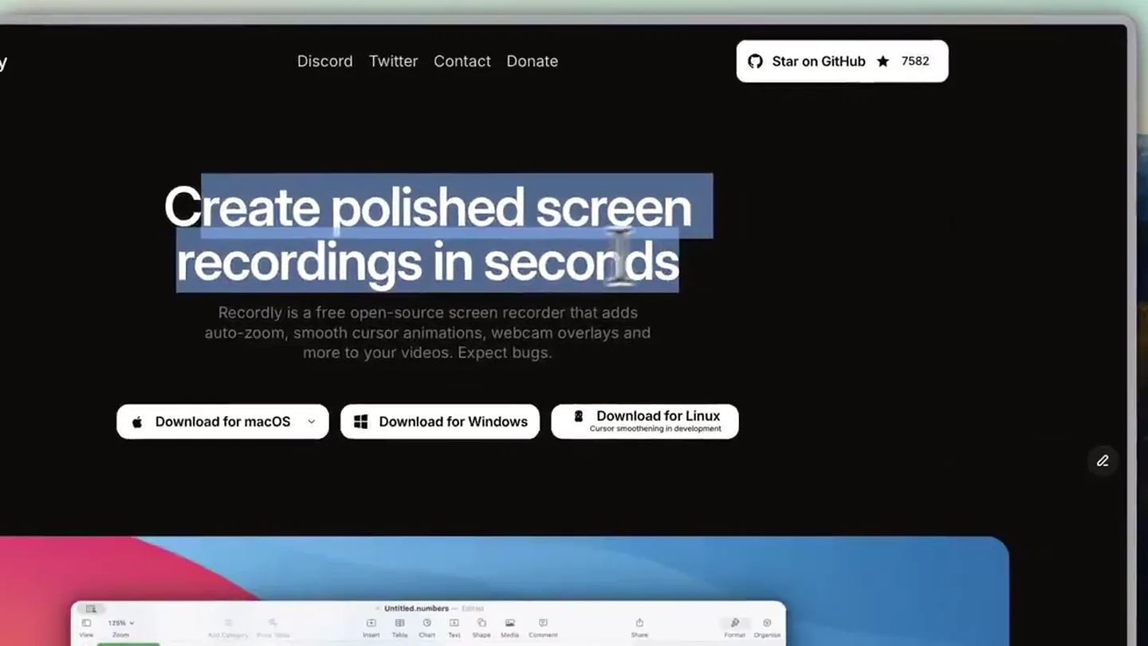Screen dimensions: 1148x646
Task: Open Insert in the Numbers toolbar
Action: click(x=371, y=623)
